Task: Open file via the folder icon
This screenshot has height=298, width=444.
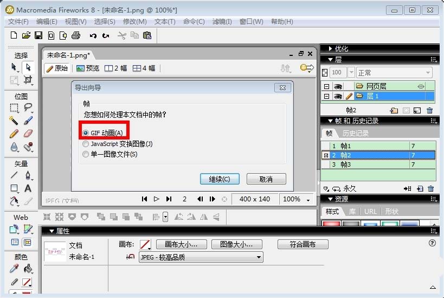Action: [26, 35]
